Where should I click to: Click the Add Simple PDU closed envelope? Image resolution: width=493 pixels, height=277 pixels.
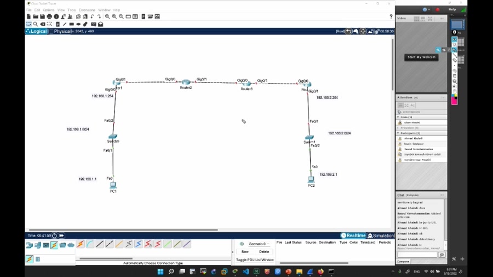pos(93,24)
